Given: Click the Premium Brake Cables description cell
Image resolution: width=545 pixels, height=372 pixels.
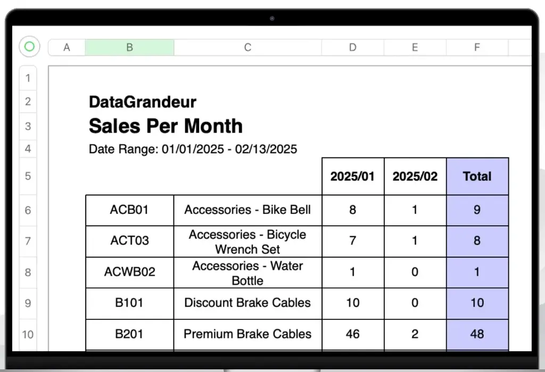Looking at the screenshot, I should (247, 335).
